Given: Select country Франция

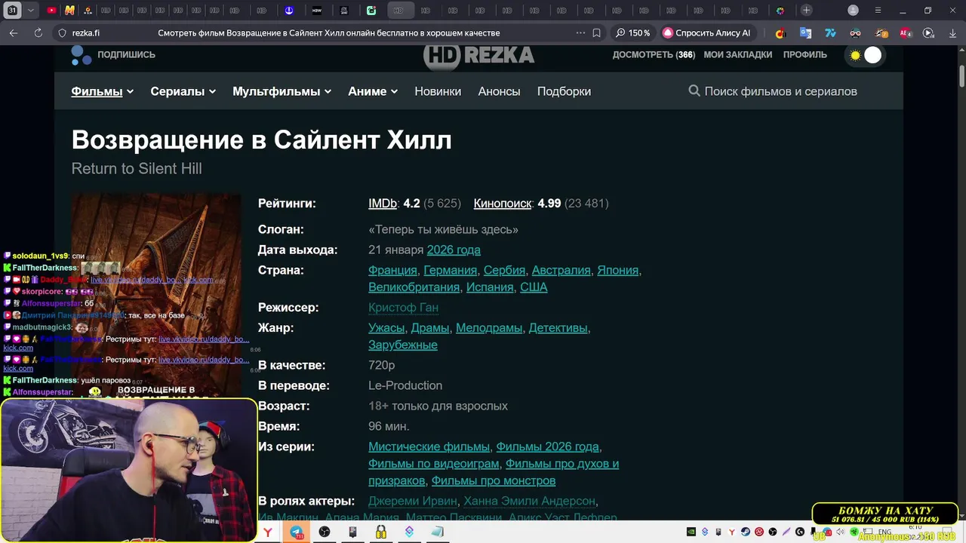Looking at the screenshot, I should pos(392,270).
